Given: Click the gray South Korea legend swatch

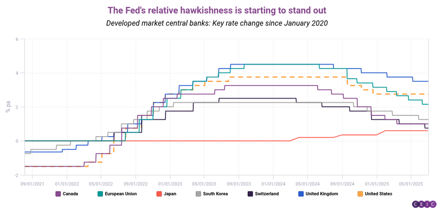Looking at the screenshot, I should (199, 194).
